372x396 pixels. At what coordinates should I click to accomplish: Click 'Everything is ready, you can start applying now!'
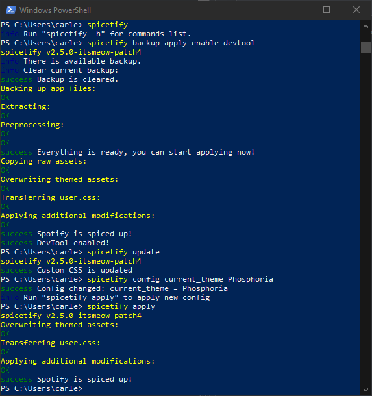click(x=145, y=152)
